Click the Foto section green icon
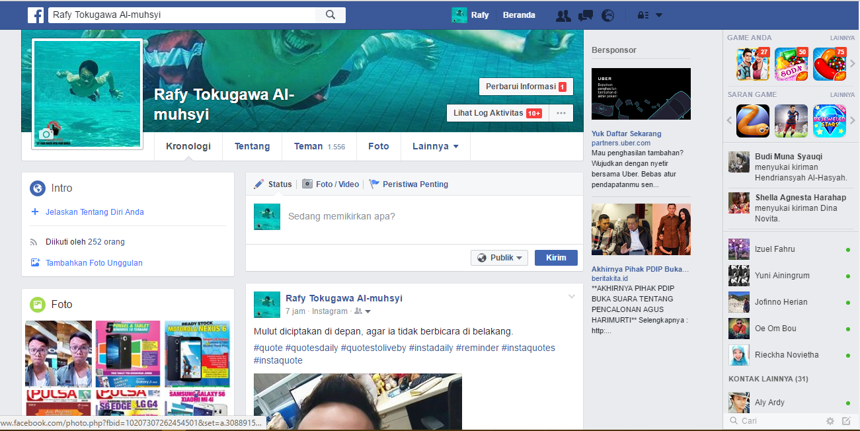Viewport: 860px width, 431px height. (x=38, y=305)
